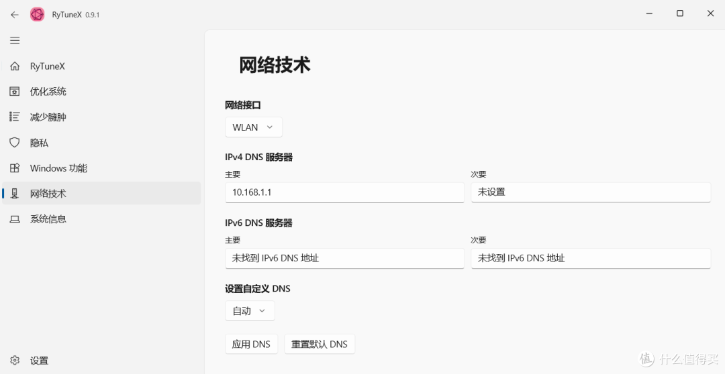Click the 网络接口 label

coord(243,105)
